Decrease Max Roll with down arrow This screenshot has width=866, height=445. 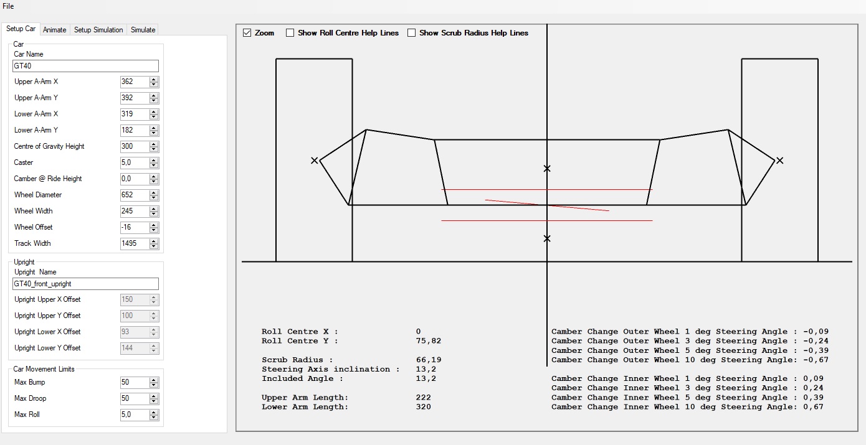[x=154, y=417]
